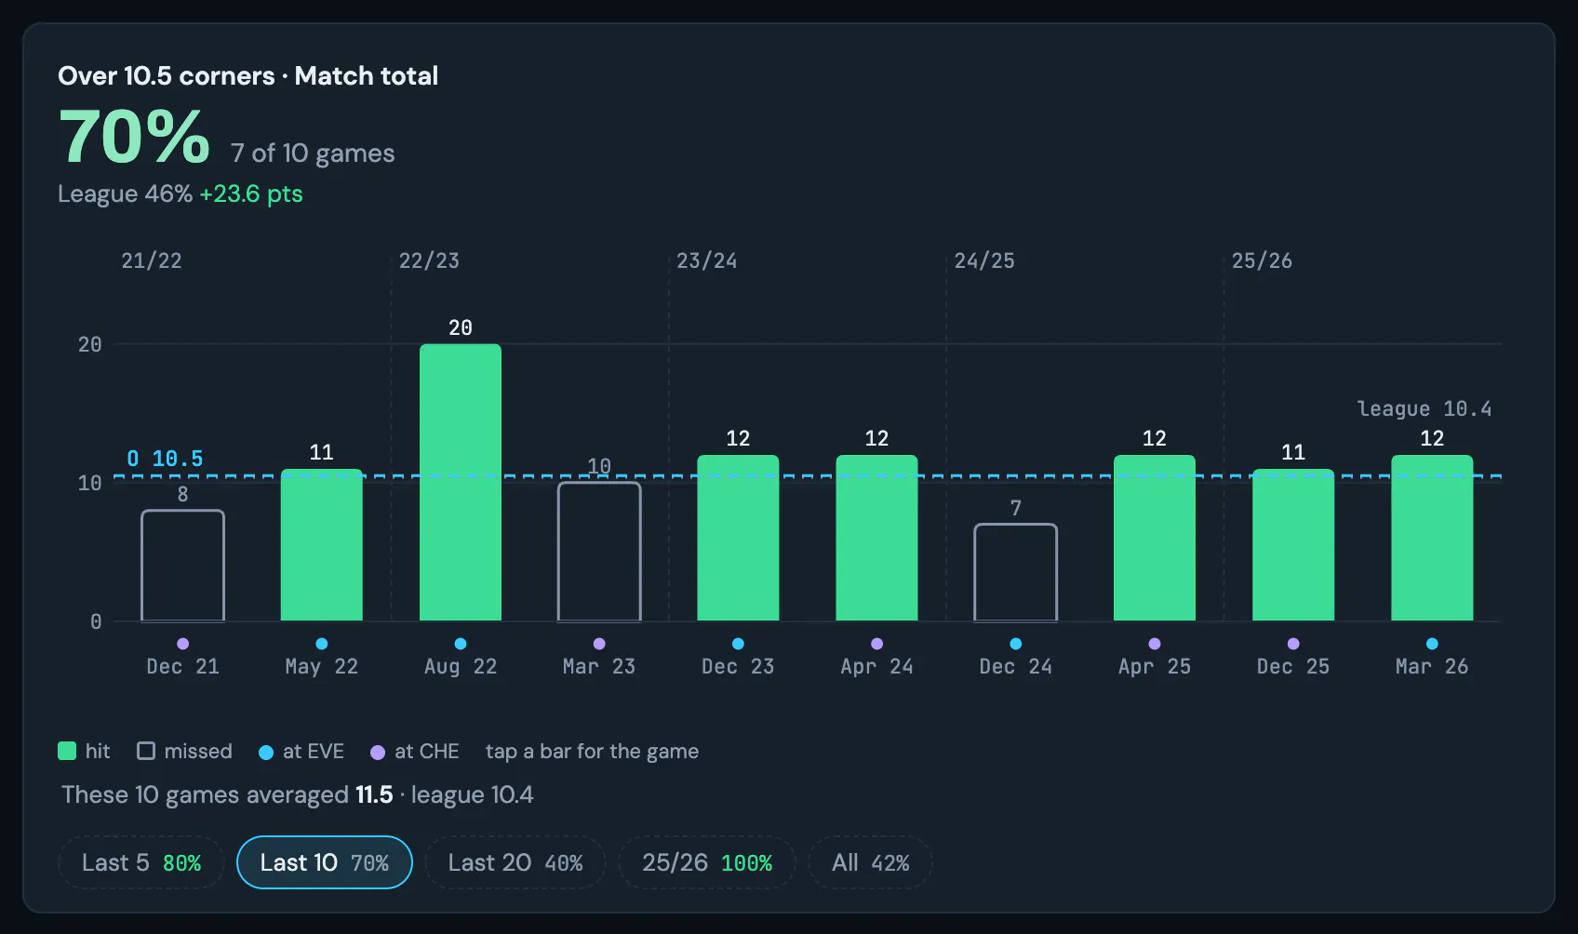Click the 23/24 season header label
The image size is (1578, 934).
pos(707,260)
